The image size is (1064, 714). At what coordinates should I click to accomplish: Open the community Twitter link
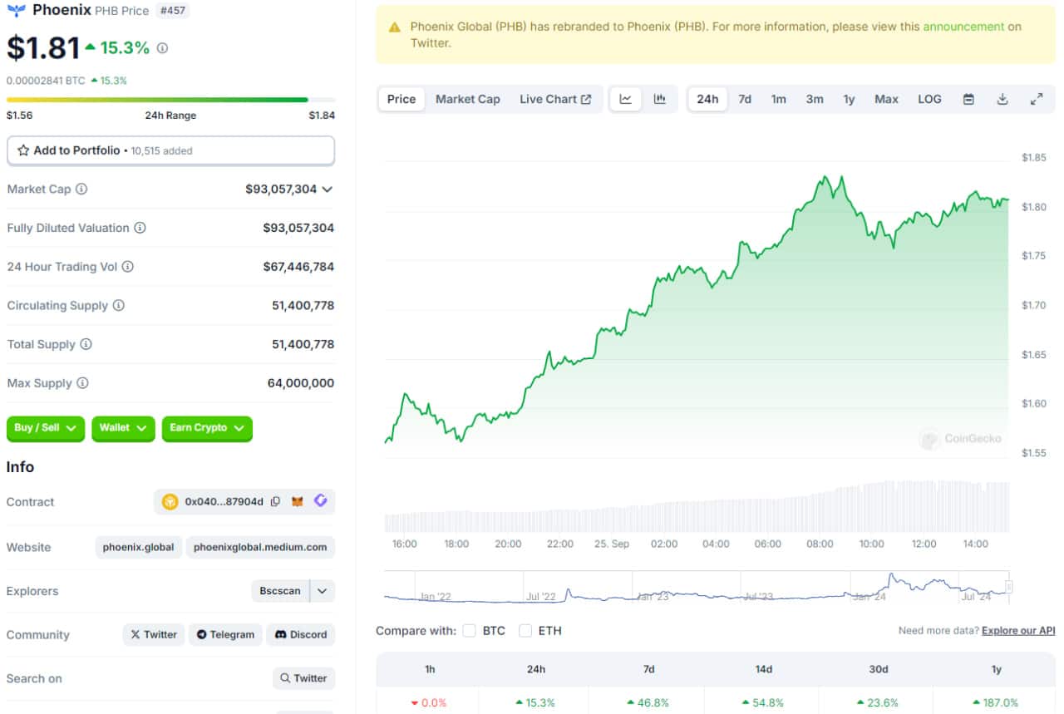coord(154,634)
